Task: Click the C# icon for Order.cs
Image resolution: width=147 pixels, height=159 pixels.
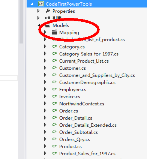Action: (x=54, y=111)
